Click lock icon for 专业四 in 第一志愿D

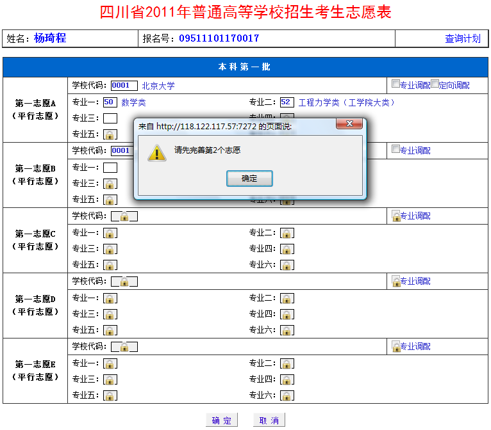click(x=287, y=314)
